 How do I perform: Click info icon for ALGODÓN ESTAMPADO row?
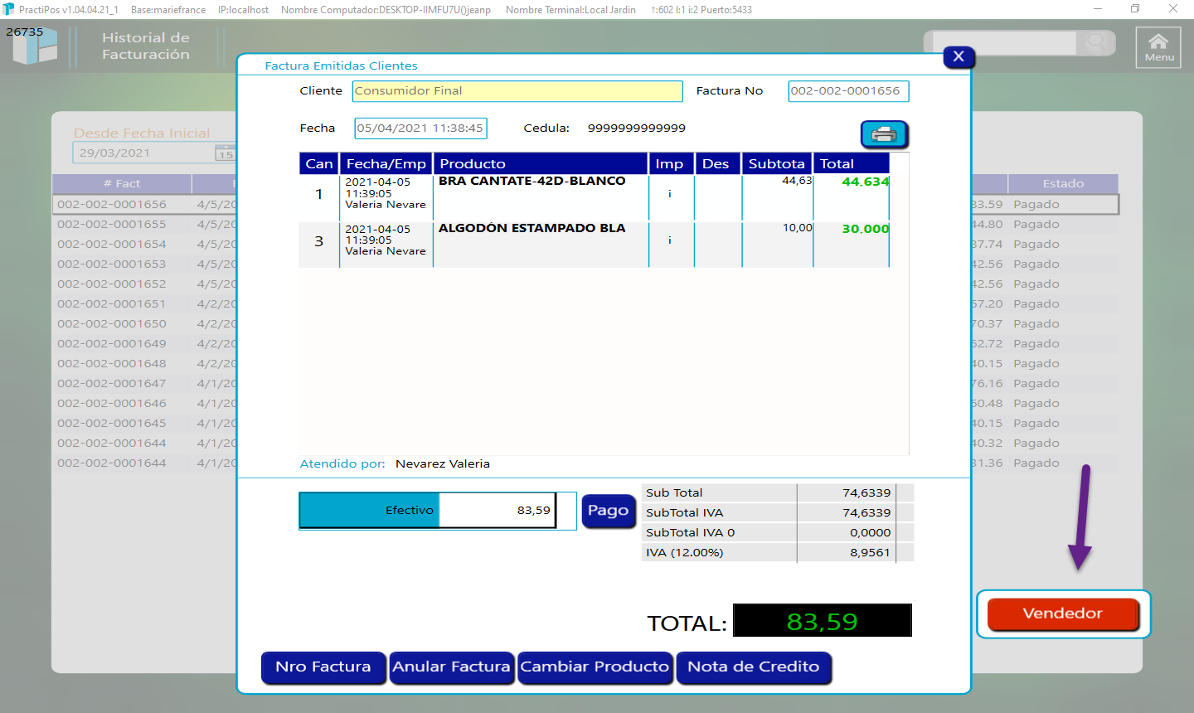coord(670,240)
